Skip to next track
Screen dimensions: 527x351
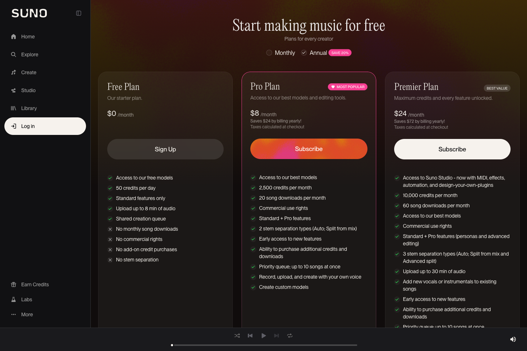point(277,336)
